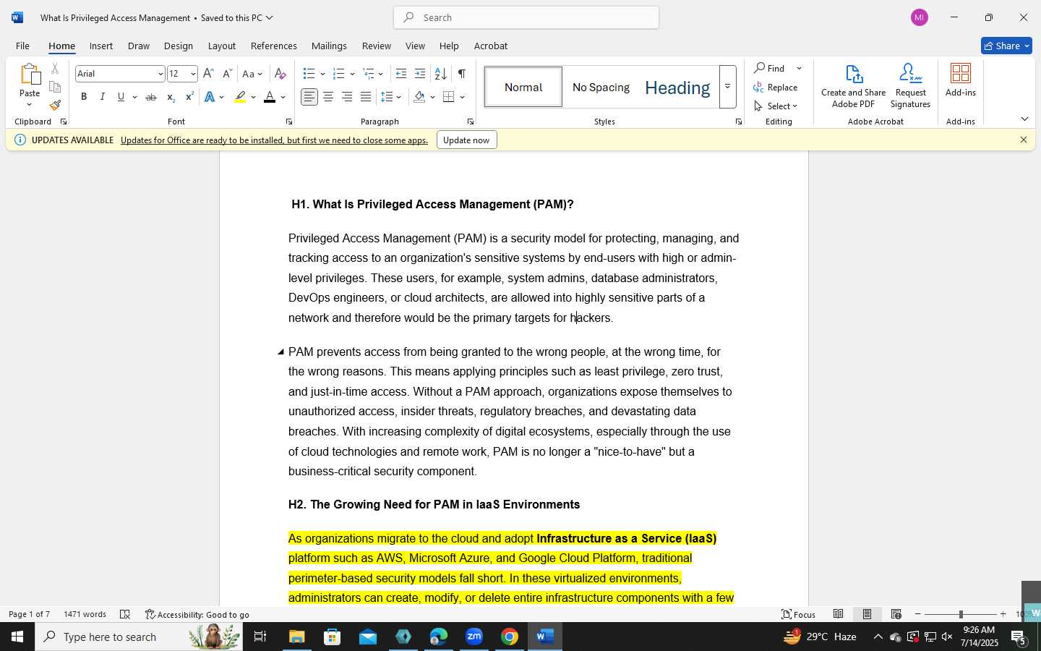Enter Focus mode

pyautogui.click(x=799, y=614)
